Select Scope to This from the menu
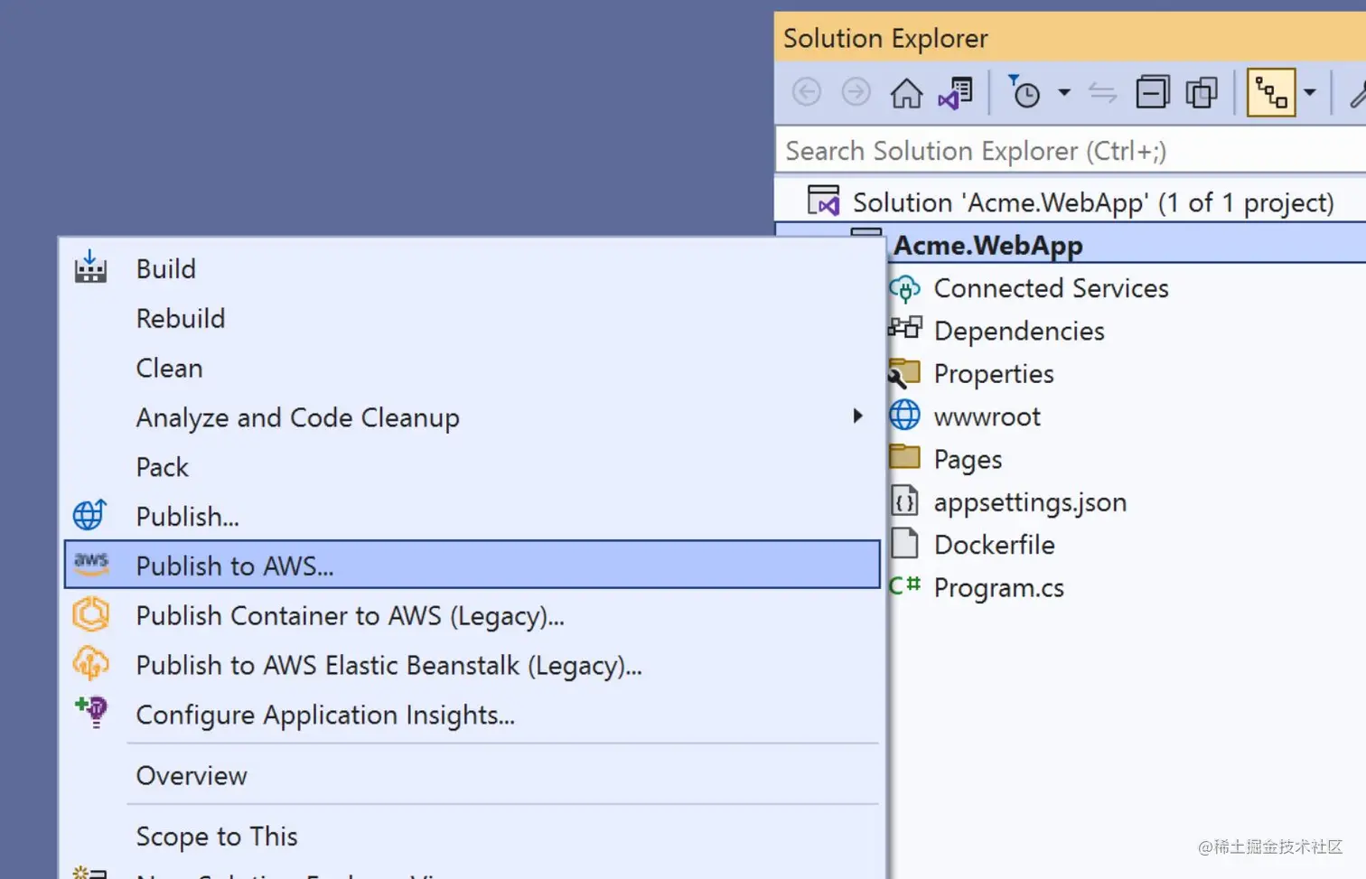This screenshot has height=879, width=1366. [217, 836]
